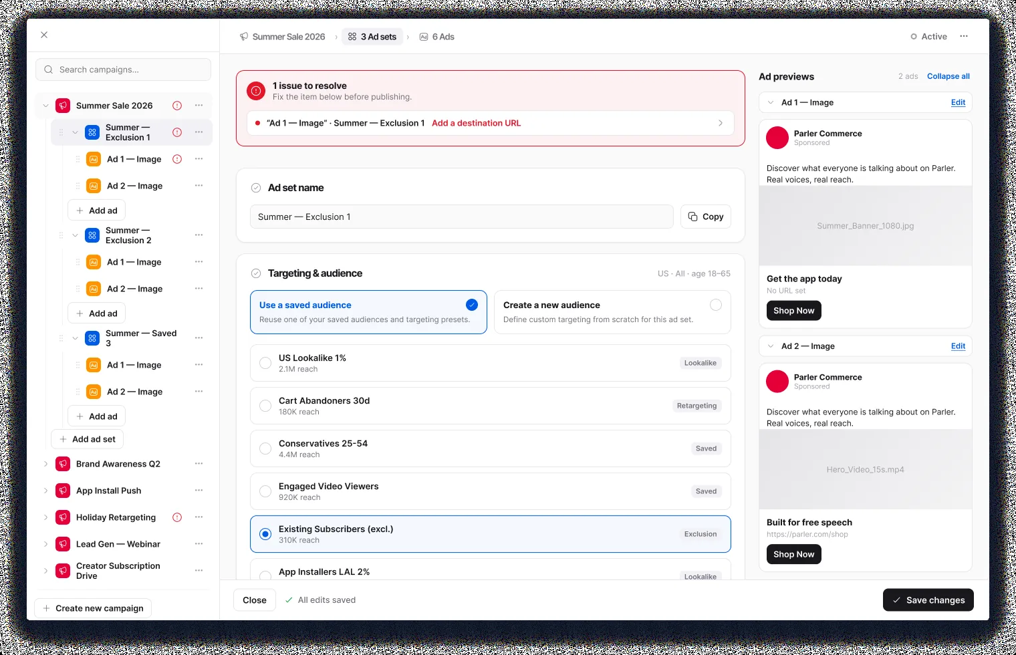1016x655 pixels.
Task: Collapse the Ad 2 — Image preview
Action: point(771,346)
